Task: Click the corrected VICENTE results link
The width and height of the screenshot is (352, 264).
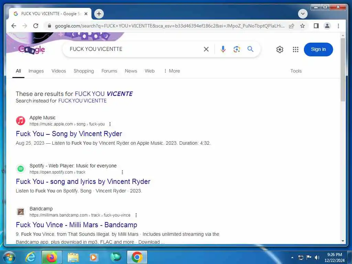Action: tap(104, 93)
